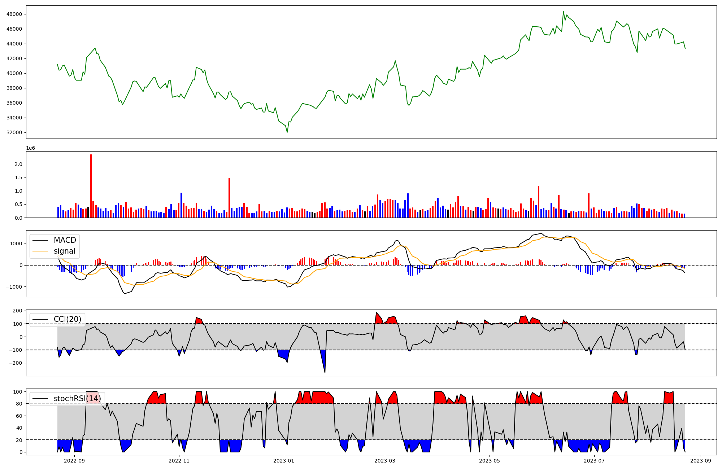Click the 48000 price axis tick label
Viewport: 722px width, 469px height.
[14, 14]
